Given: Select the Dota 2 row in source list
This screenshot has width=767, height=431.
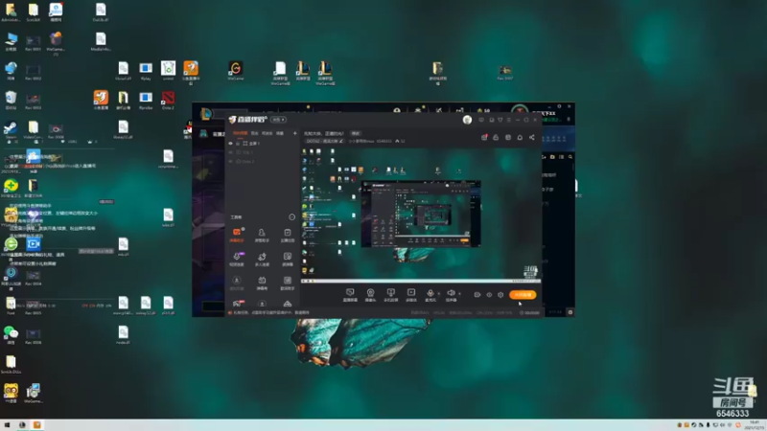Looking at the screenshot, I should (x=263, y=161).
